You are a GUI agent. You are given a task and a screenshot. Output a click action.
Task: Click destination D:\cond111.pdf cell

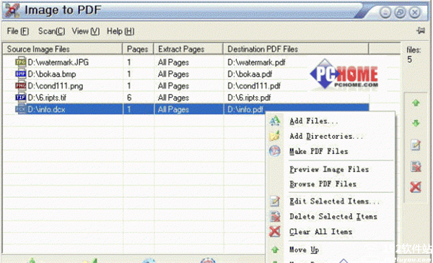point(254,86)
